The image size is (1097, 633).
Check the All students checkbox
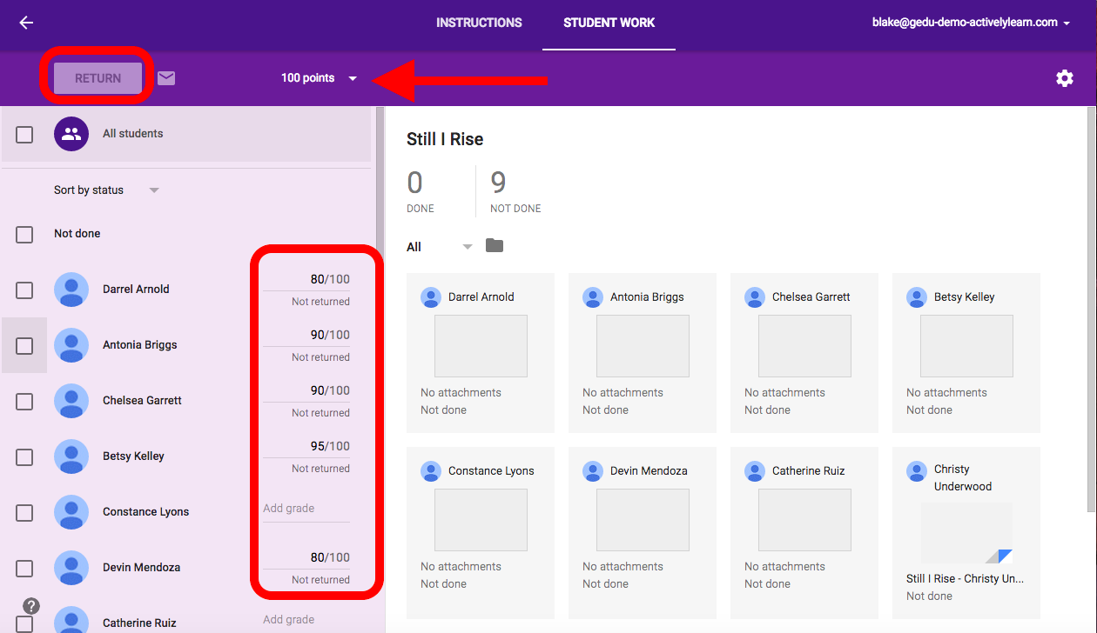point(24,135)
